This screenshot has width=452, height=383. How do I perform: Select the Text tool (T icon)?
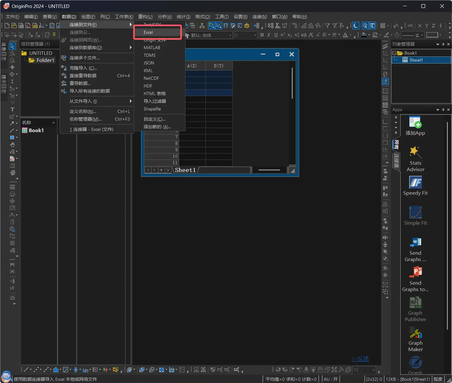click(x=12, y=109)
